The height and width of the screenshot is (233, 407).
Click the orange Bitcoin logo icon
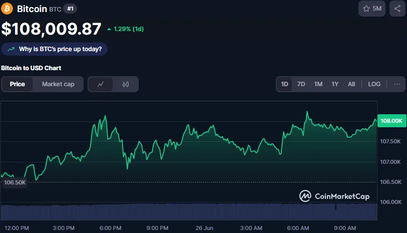[x=7, y=9]
